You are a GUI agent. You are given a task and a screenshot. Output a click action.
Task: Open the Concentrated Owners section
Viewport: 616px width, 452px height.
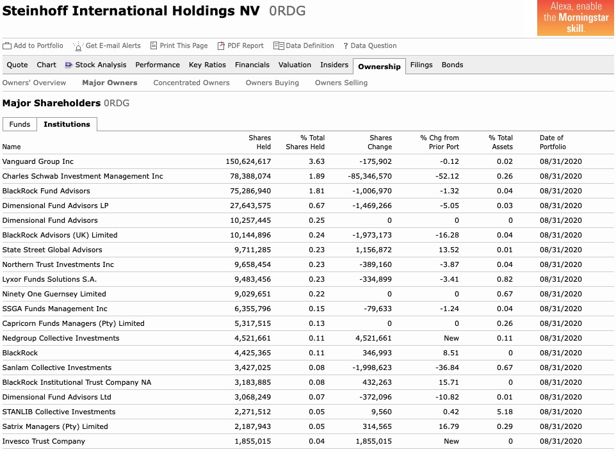pos(191,83)
